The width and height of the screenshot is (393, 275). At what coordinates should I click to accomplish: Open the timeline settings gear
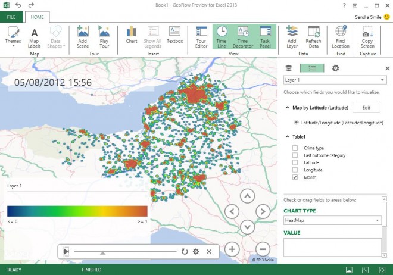pyautogui.click(x=196, y=251)
